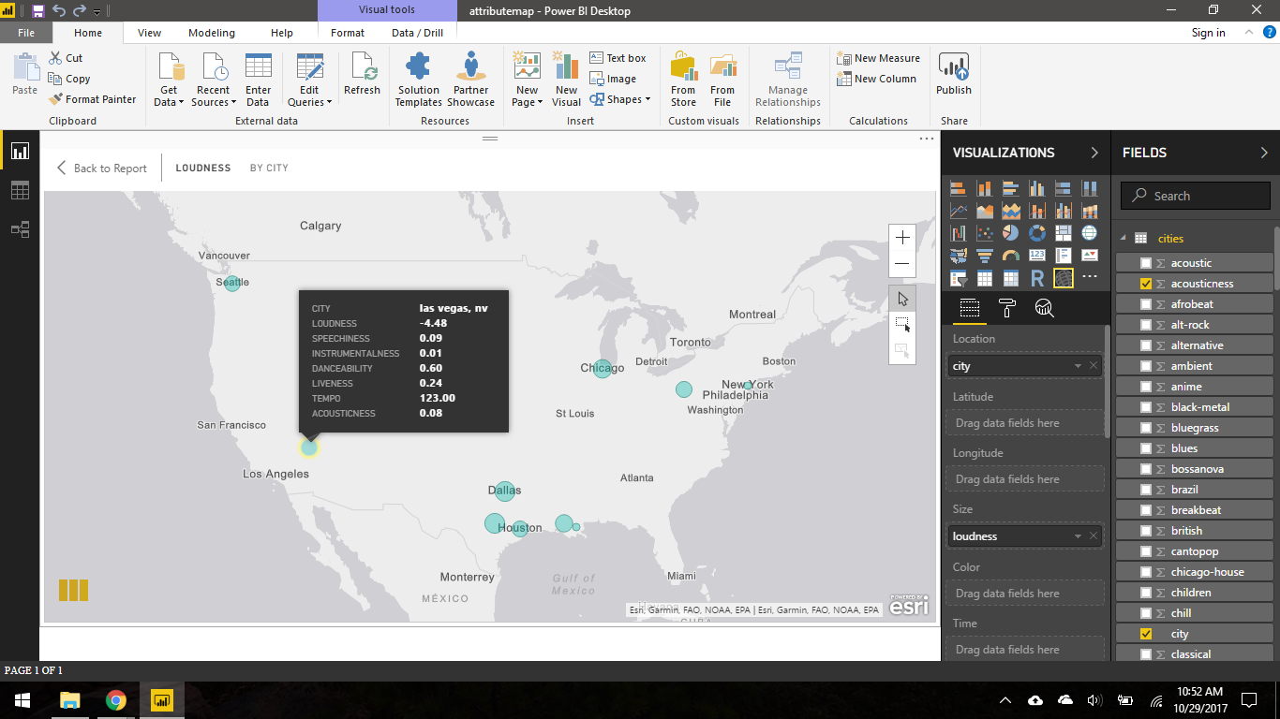
Task: Zoom in on the map
Action: [x=902, y=238]
